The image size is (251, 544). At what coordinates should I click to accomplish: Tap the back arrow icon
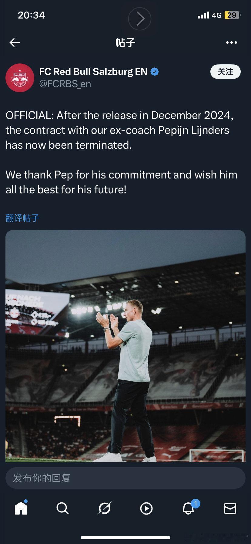pyautogui.click(x=15, y=42)
